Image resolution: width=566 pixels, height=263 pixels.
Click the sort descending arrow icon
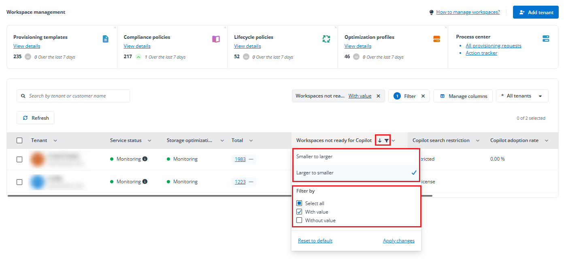pos(380,140)
